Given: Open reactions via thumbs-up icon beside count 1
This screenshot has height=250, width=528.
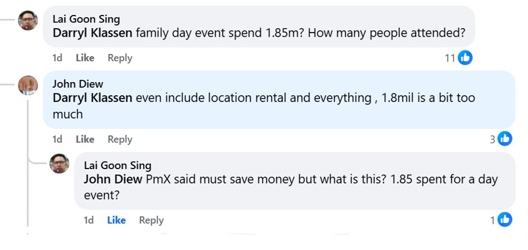Looking at the screenshot, I should (504, 219).
